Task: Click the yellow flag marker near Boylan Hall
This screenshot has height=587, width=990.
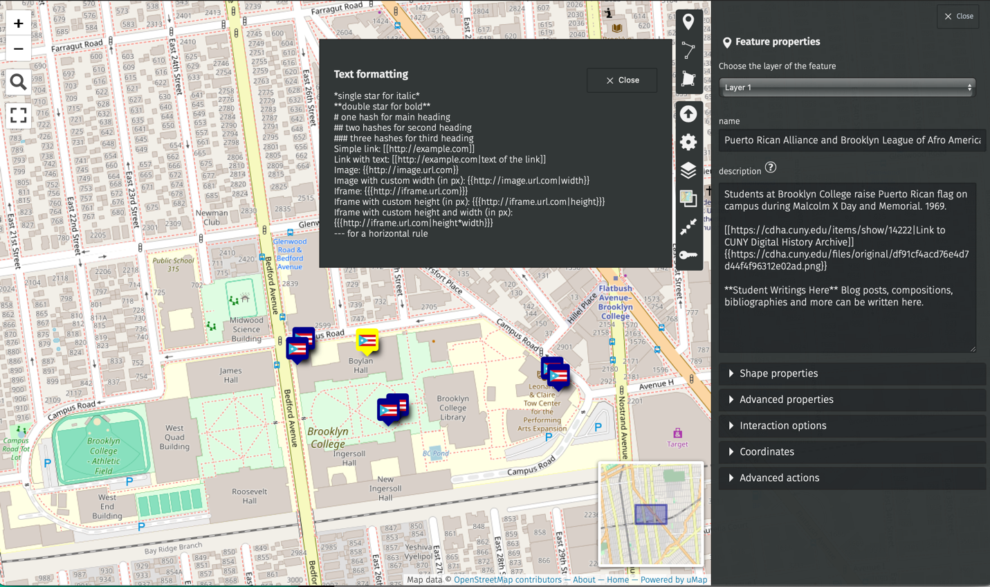Action: tap(367, 341)
